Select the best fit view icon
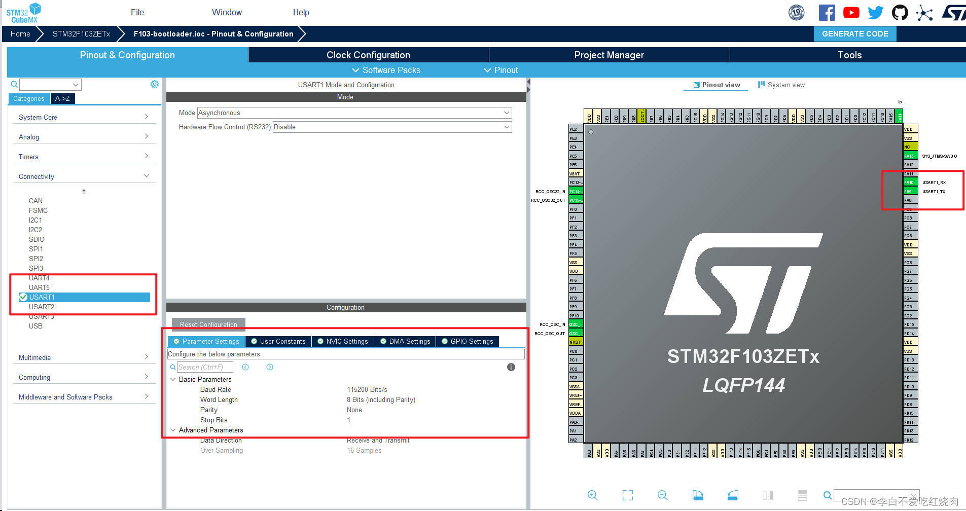The width and height of the screenshot is (966, 511). point(627,495)
